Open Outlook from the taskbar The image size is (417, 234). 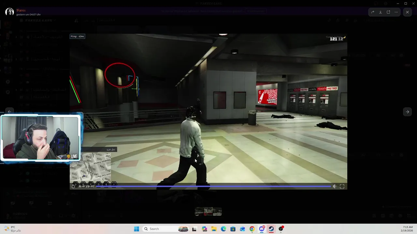tap(242, 229)
